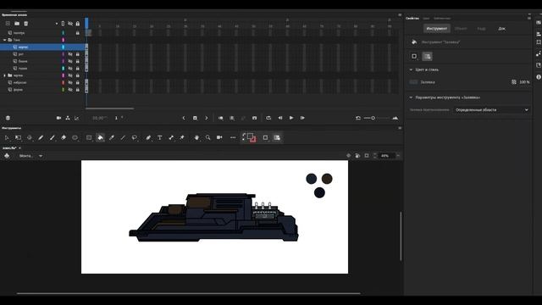
Task: Step forward one frame
Action: pyautogui.click(x=302, y=118)
